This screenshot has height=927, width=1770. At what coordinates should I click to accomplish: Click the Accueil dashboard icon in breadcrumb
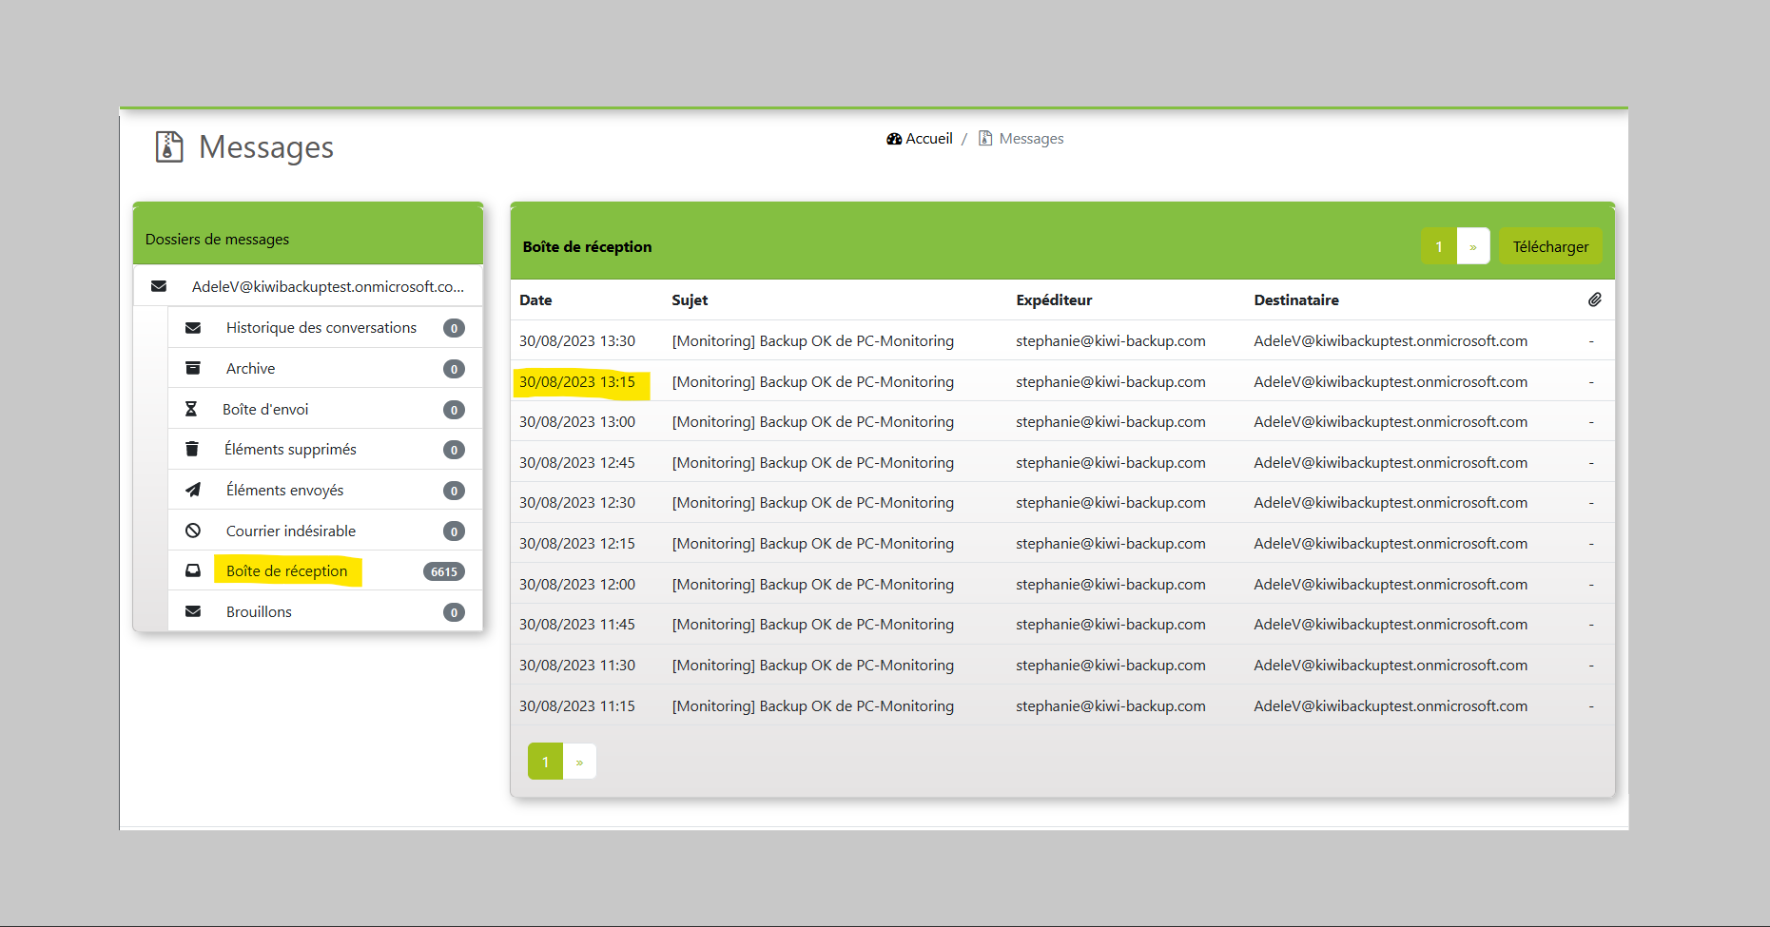pos(894,139)
